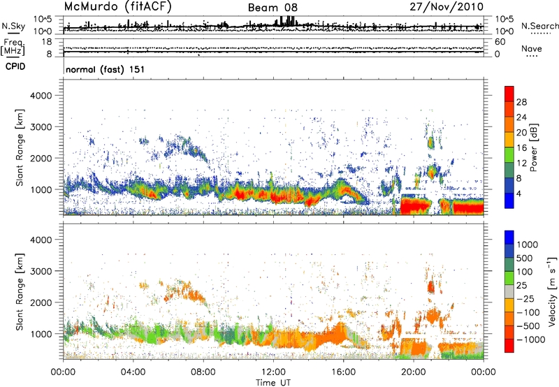Click the "12:00" time tick label
Screen dimensions: 559x387
pyautogui.click(x=273, y=372)
